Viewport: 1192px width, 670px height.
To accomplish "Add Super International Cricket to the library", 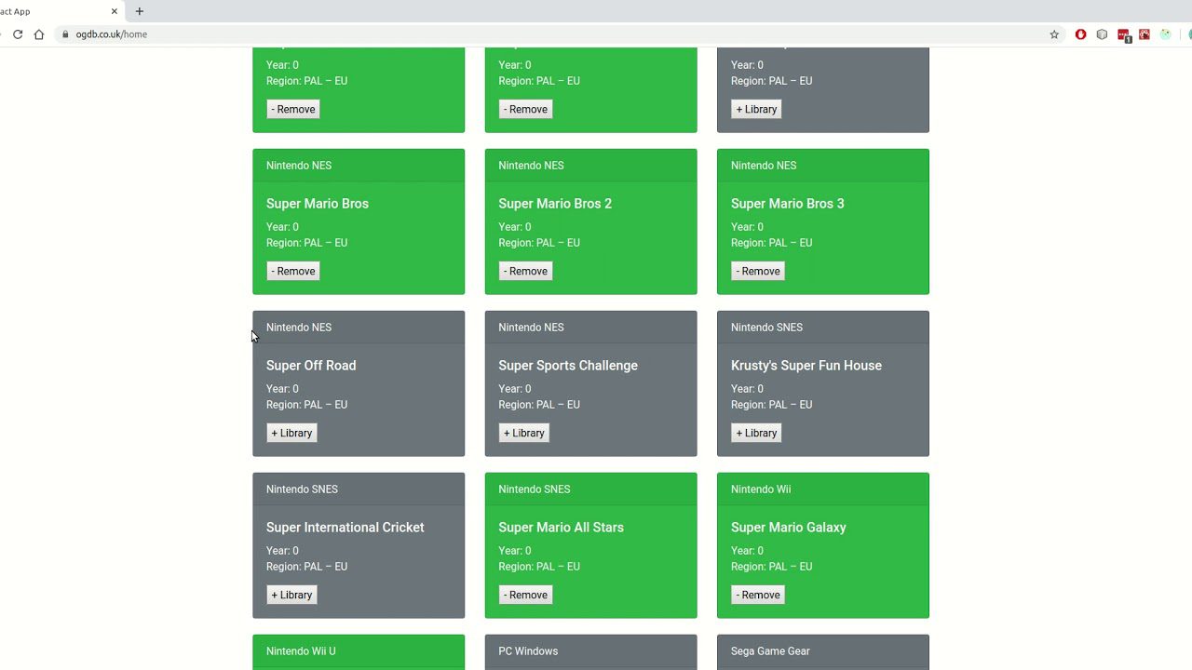I will [291, 595].
